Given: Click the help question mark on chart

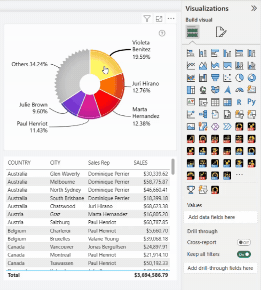Looking at the screenshot, I should [x=162, y=33].
